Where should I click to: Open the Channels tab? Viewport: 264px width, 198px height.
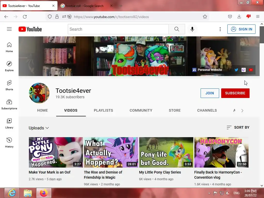pos(207,110)
